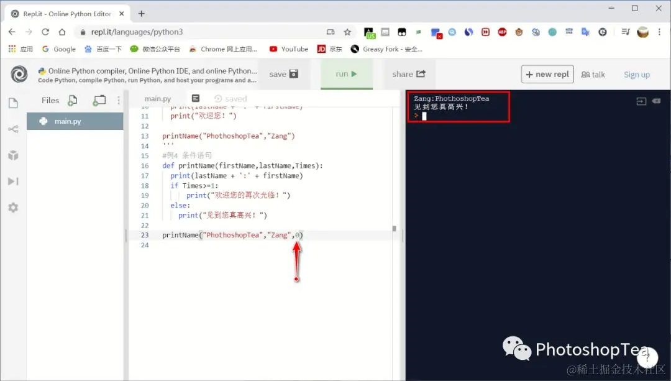
Task: Open the 微信公众平台 bookmark
Action: pos(155,49)
